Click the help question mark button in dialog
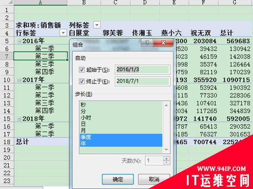This screenshot has height=189, width=253. (147, 43)
